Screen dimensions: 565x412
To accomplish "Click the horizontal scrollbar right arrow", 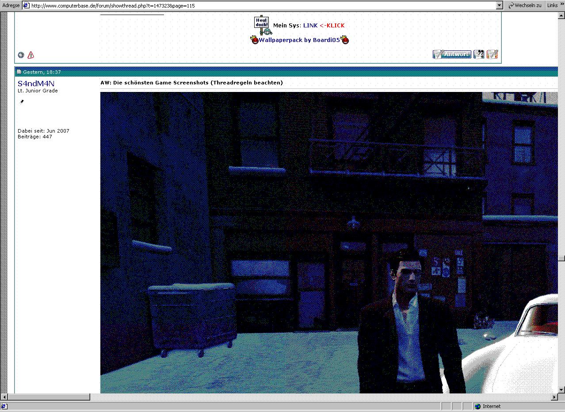I will pyautogui.click(x=554, y=397).
